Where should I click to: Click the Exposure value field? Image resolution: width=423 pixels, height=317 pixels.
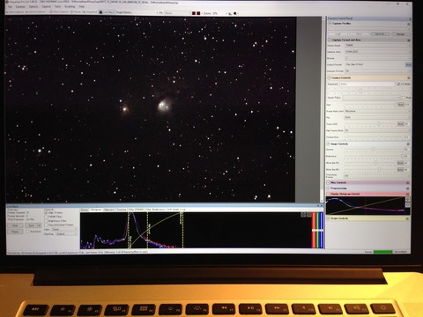click(x=367, y=85)
